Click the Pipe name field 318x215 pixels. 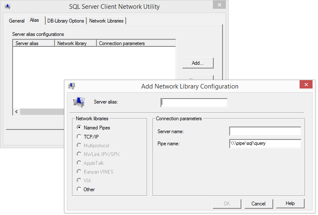[265, 144]
